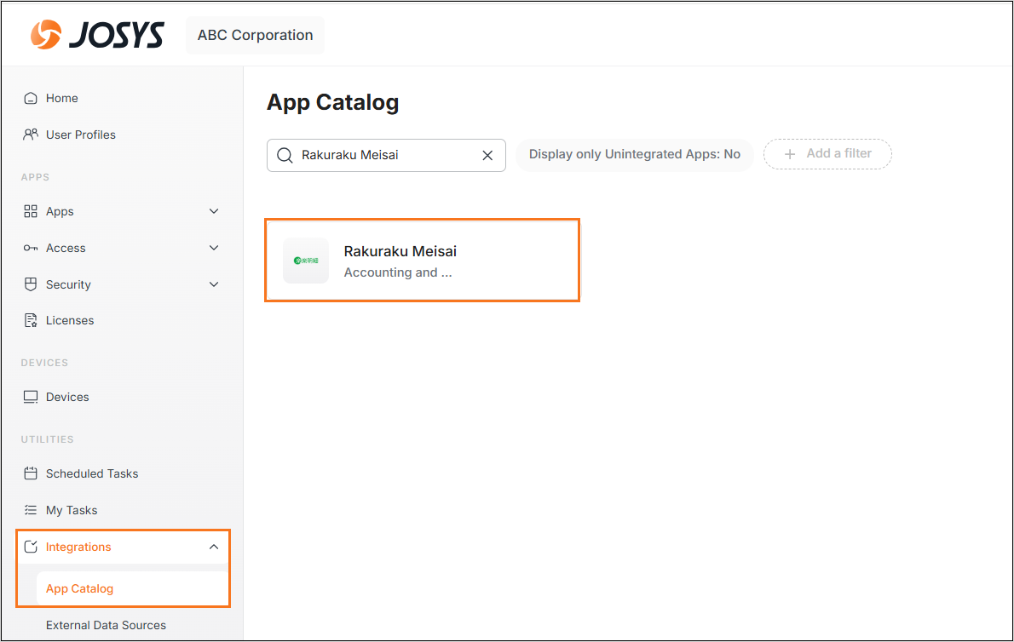Viewport: 1014px width, 642px height.
Task: Open App Catalog in sidebar
Action: [x=79, y=588]
